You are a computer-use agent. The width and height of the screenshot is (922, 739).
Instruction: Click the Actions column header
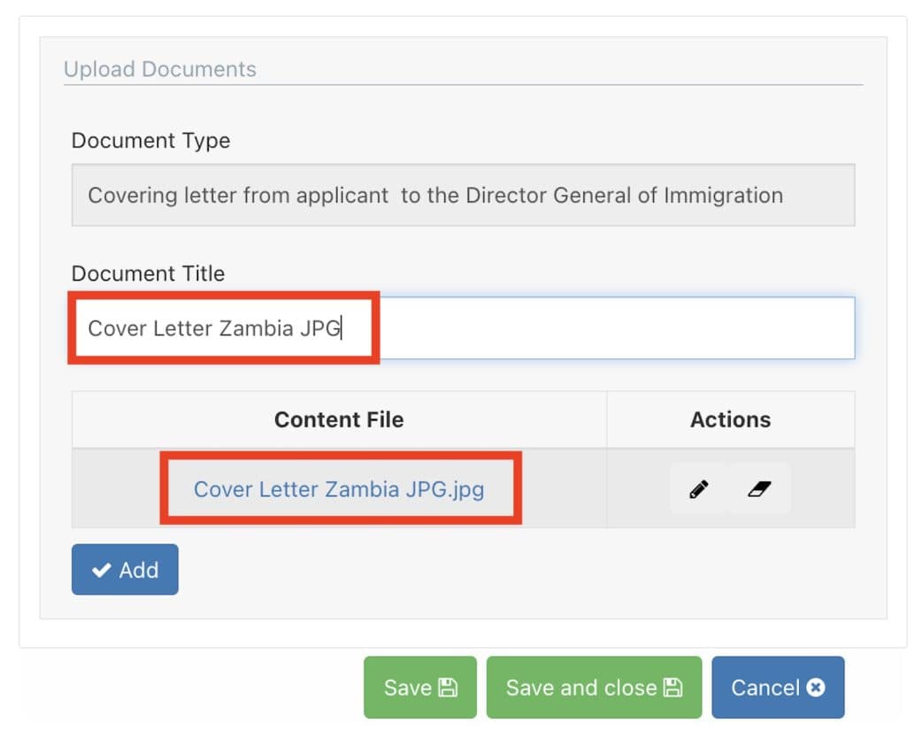pyautogui.click(x=730, y=420)
